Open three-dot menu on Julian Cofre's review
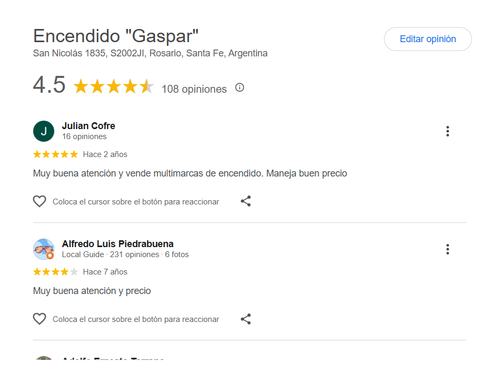 click(447, 131)
